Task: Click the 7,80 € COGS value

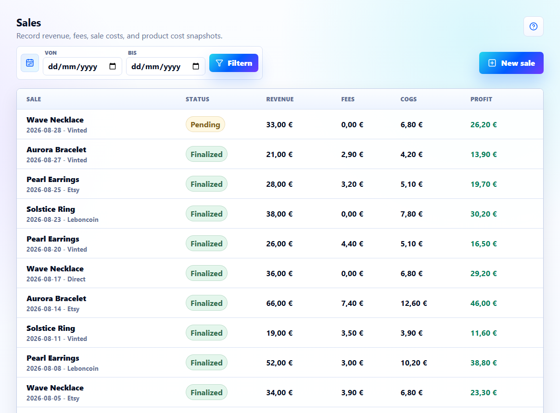Action: pyautogui.click(x=411, y=214)
